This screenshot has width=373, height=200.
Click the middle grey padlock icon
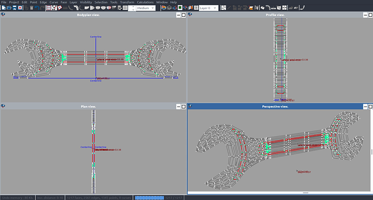click(240, 8)
